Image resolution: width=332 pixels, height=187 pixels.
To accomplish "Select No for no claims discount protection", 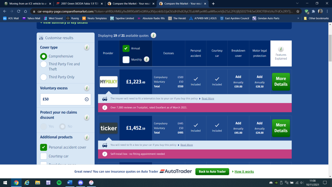I will pos(62,127).
